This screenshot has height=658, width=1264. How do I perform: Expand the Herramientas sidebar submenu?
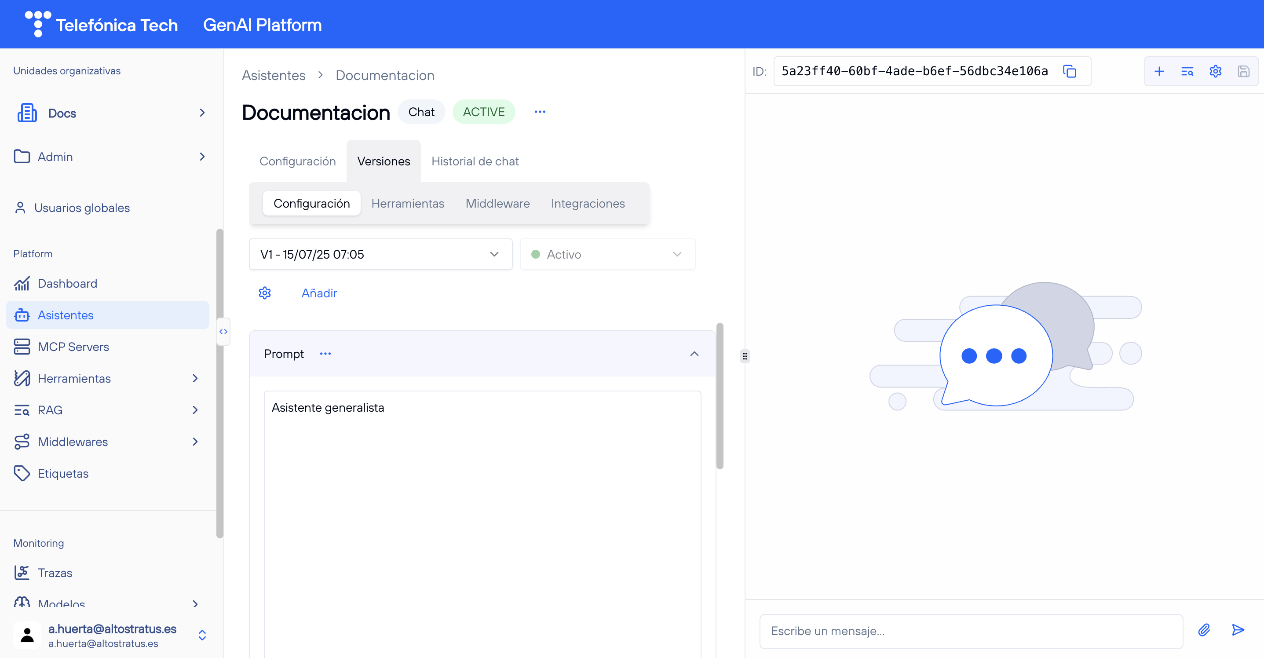[195, 378]
